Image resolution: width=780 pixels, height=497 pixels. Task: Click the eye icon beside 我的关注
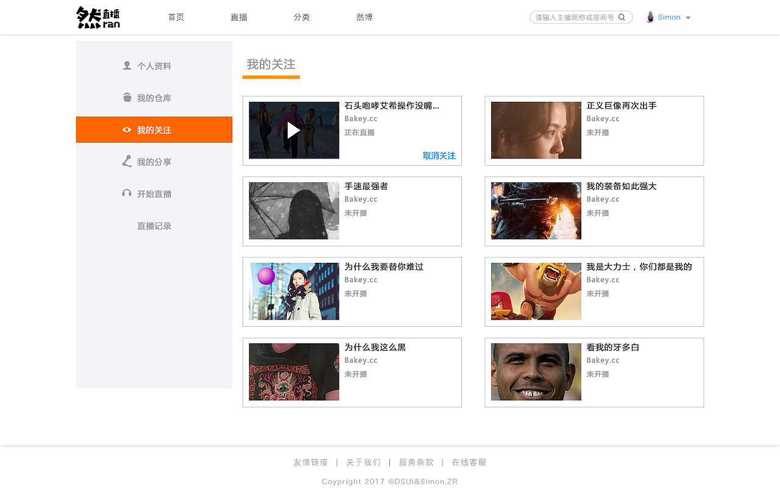coord(127,130)
